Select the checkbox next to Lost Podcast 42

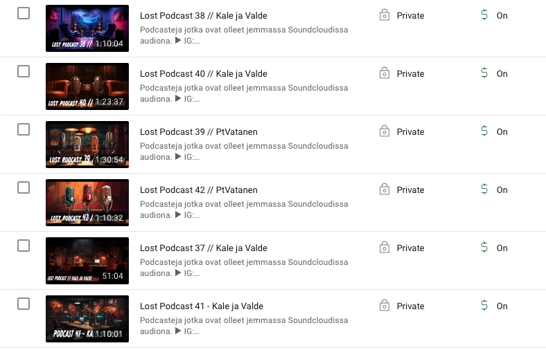tap(24, 187)
